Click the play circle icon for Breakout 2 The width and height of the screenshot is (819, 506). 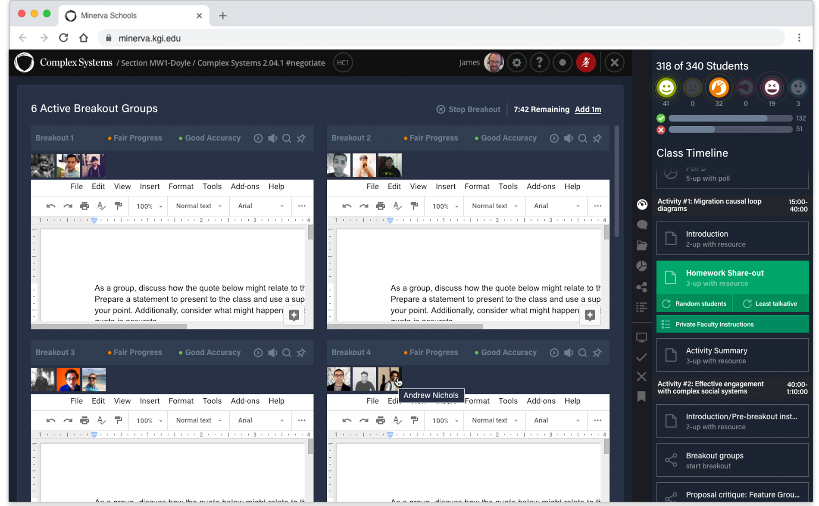click(554, 138)
